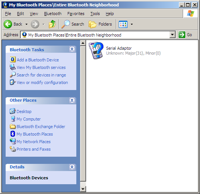
Task: Click the My Network Places icon
Action: click(x=13, y=141)
